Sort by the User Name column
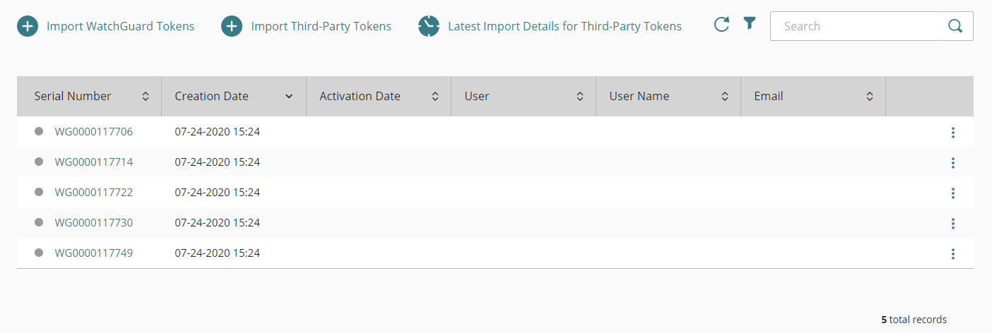Viewport: 992px width, 333px height. point(725,97)
